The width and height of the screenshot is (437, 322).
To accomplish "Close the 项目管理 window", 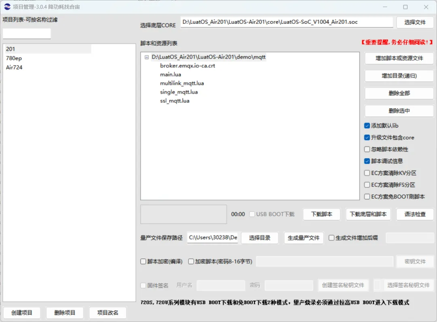I will click(x=426, y=7).
